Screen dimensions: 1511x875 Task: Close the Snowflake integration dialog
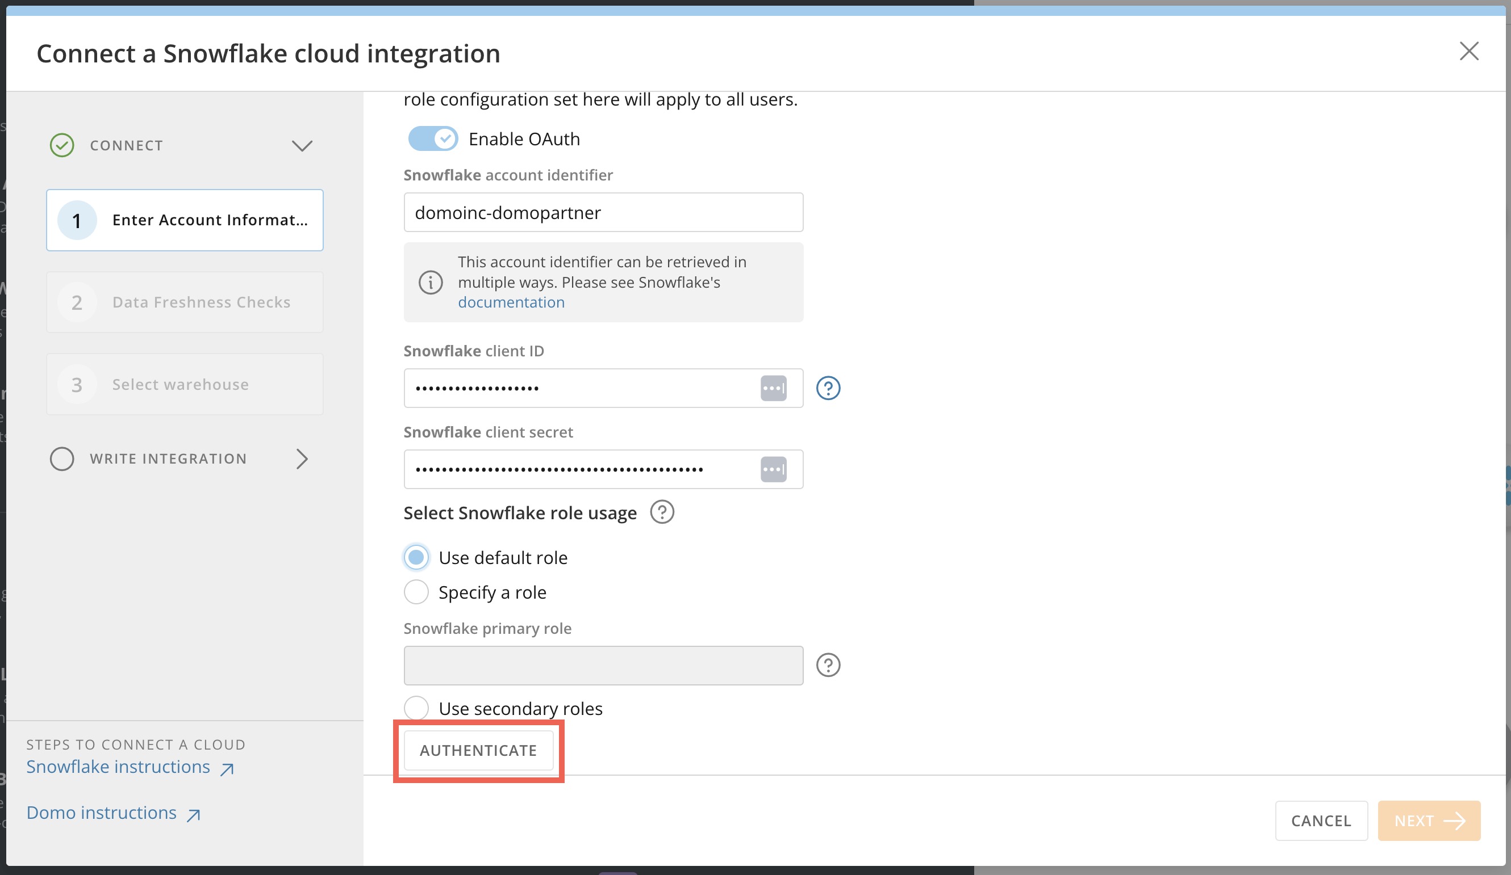pyautogui.click(x=1468, y=52)
